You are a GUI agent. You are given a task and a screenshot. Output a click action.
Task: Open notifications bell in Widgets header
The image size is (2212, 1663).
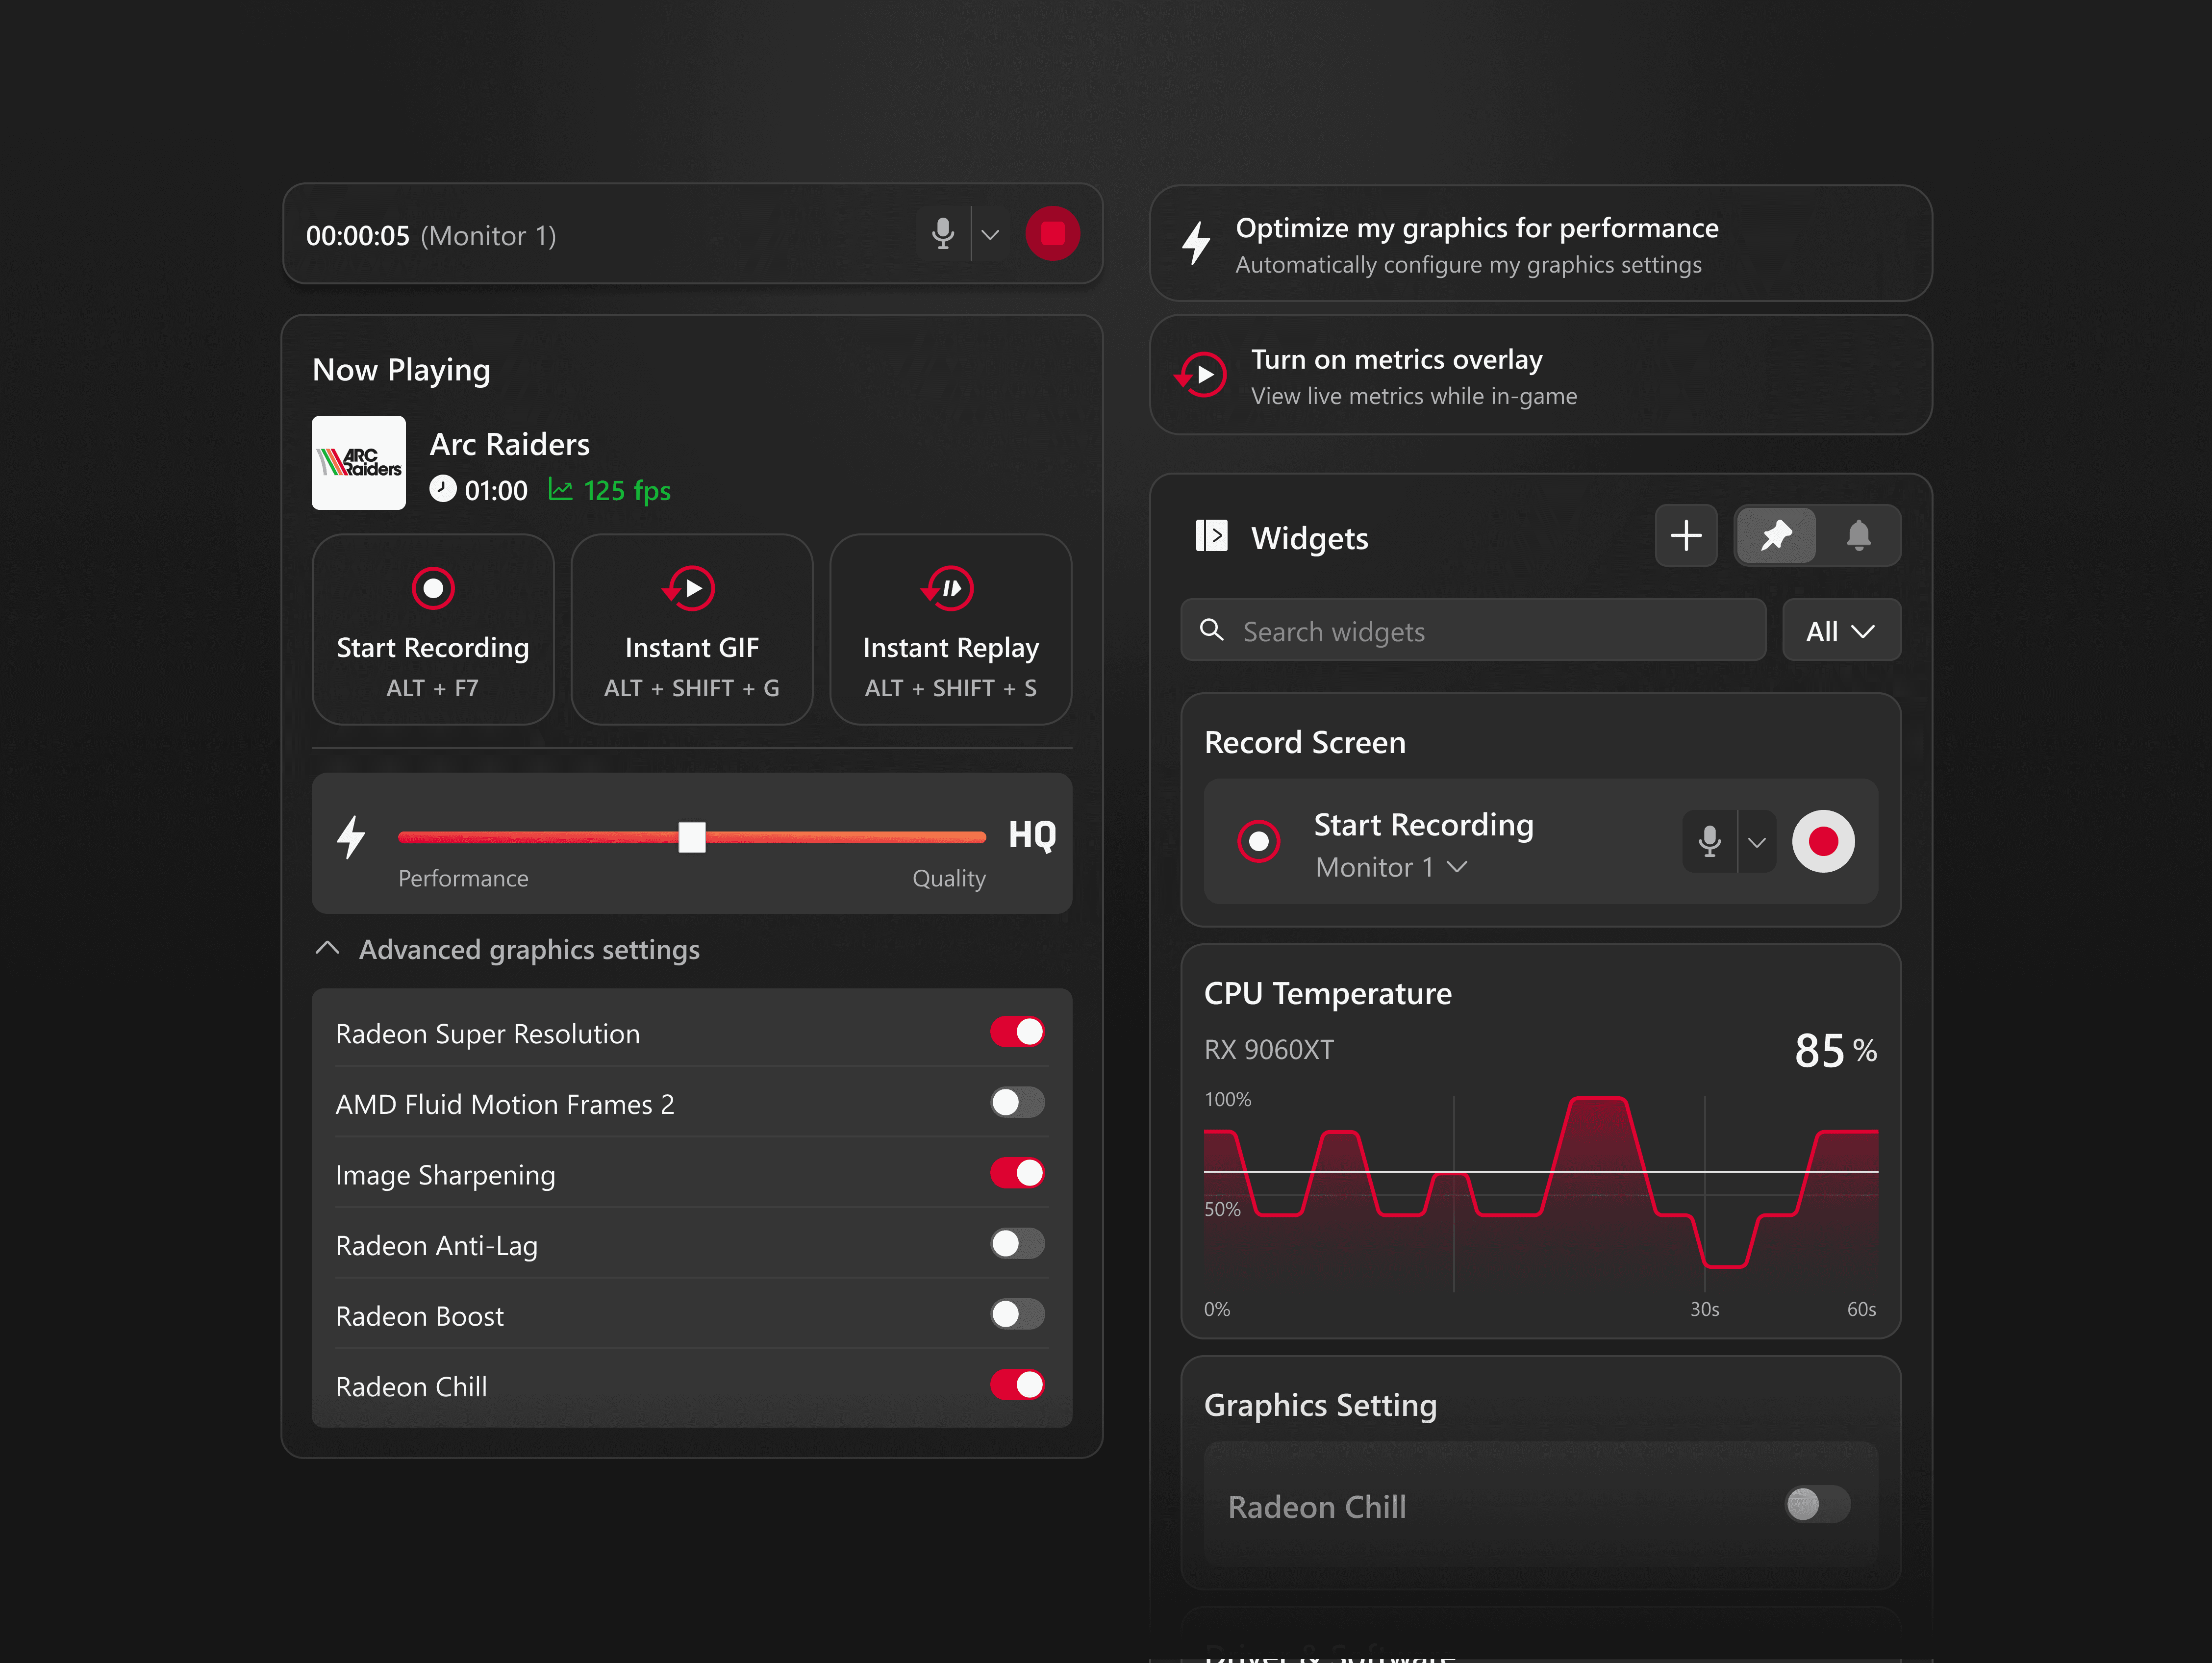(1859, 536)
